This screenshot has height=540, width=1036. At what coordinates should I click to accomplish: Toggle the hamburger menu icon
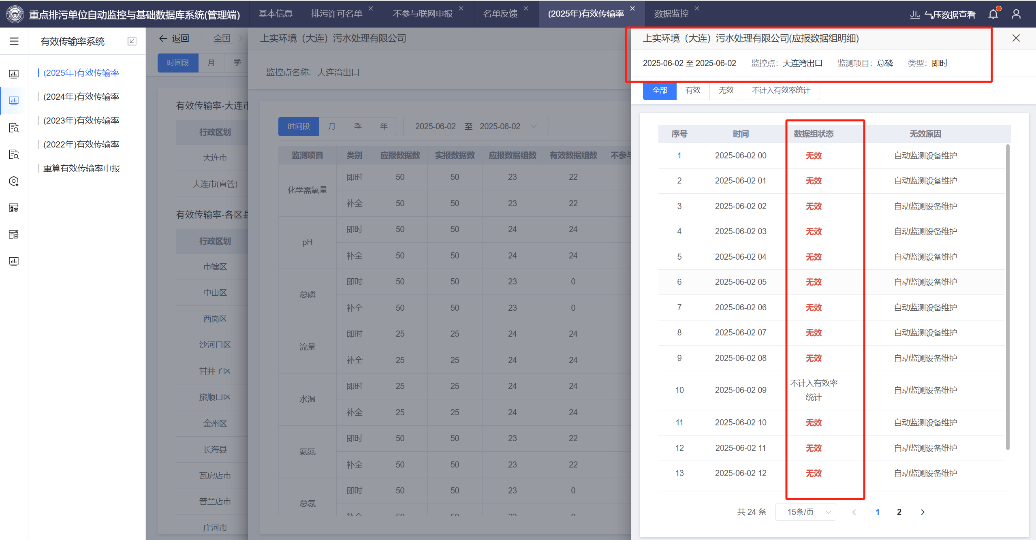[x=14, y=41]
